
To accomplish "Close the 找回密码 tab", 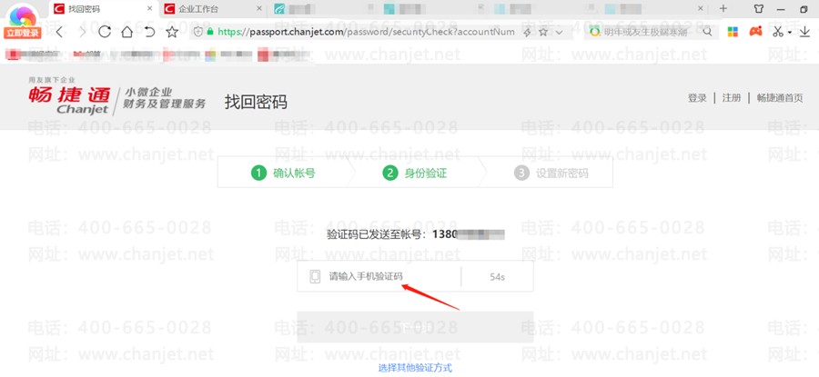I will [149, 9].
